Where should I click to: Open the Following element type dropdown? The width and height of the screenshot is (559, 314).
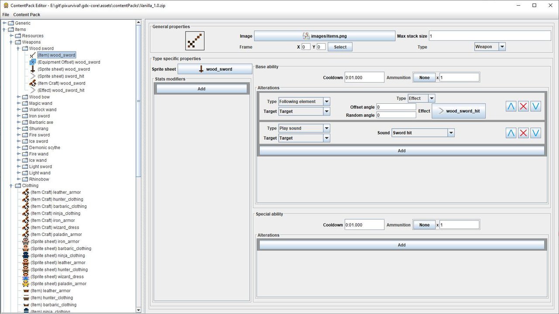click(327, 102)
